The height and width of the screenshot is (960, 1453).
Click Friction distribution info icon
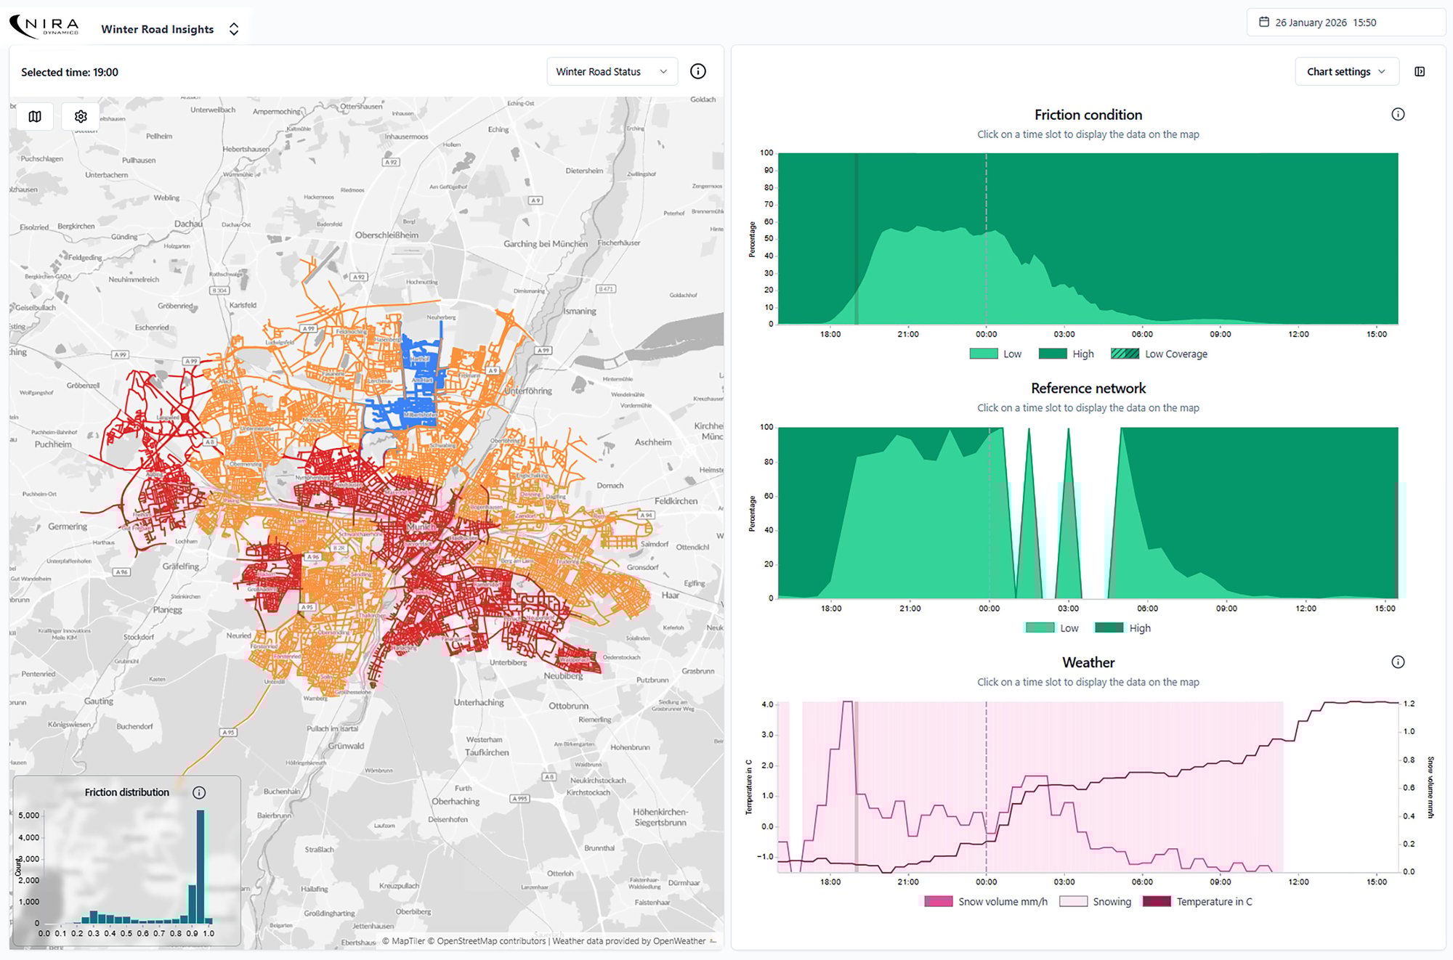pyautogui.click(x=199, y=792)
